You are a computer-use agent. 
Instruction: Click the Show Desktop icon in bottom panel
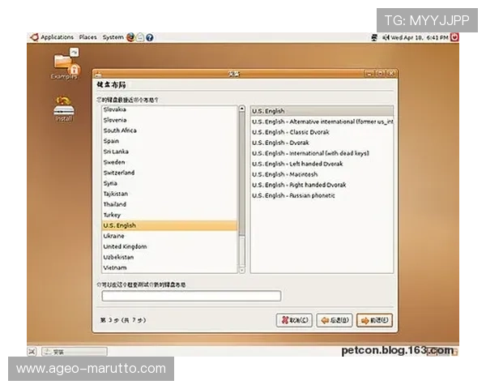coord(32,352)
